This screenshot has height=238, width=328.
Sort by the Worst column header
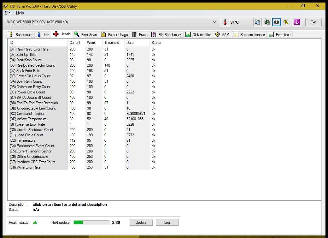tap(94, 43)
